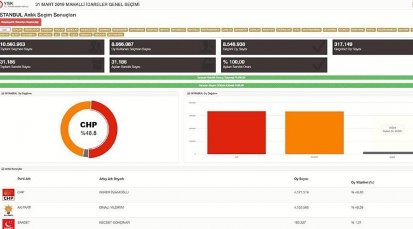The image size is (413, 229).
Task: Select the ESENLER district button
Action: coord(255,30)
